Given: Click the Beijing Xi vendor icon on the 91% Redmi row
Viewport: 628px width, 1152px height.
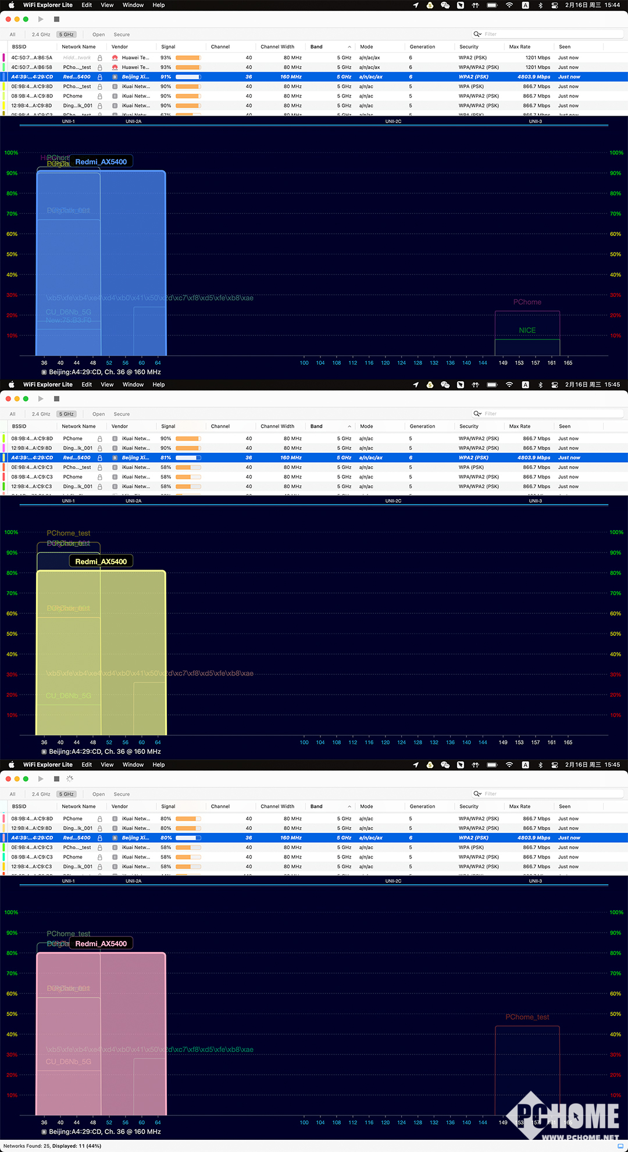Looking at the screenshot, I should click(x=115, y=77).
